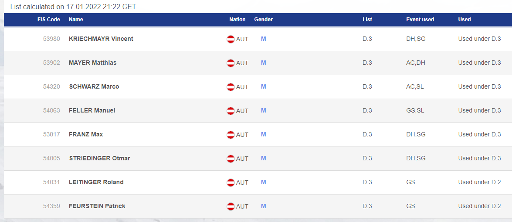The width and height of the screenshot is (512, 222).
Task: Click FIS code 54031 for Leitinger
Action: 51,182
